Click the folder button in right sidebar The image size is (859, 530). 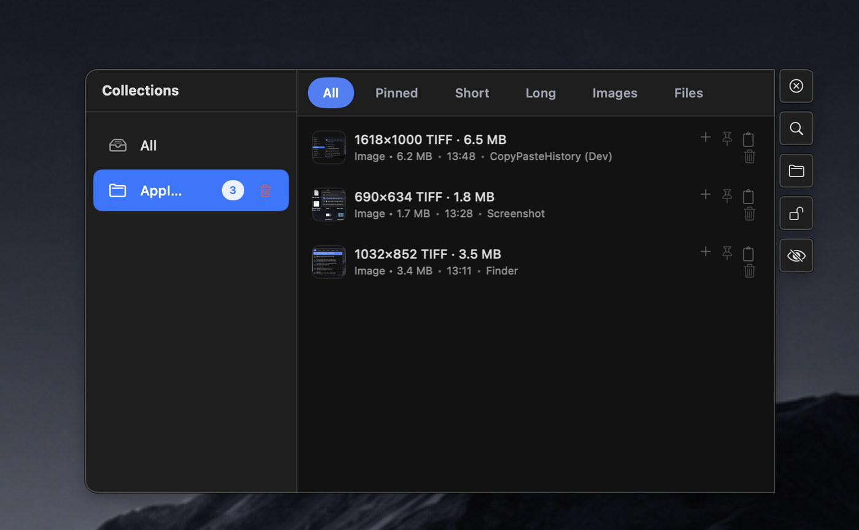pyautogui.click(x=796, y=170)
